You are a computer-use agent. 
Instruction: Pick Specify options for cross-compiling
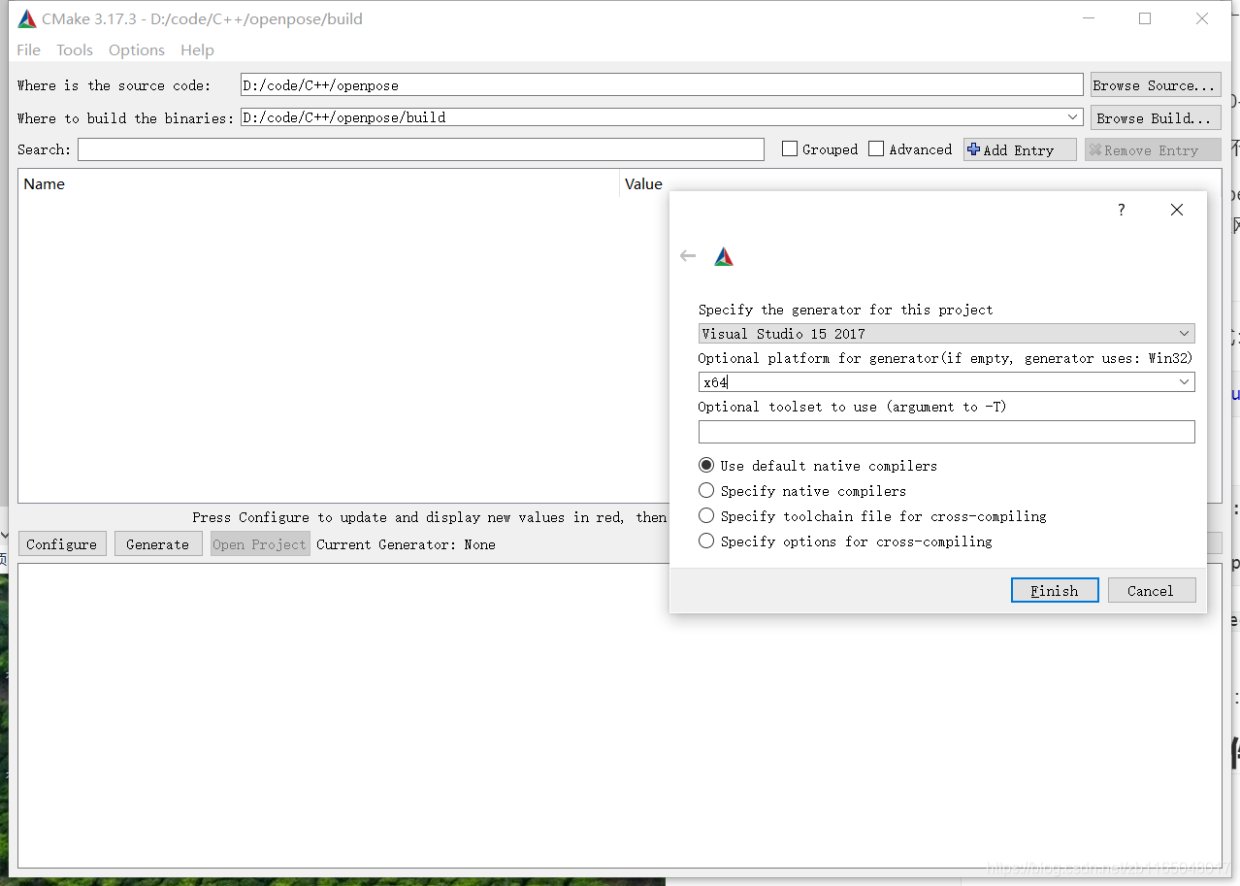click(706, 541)
